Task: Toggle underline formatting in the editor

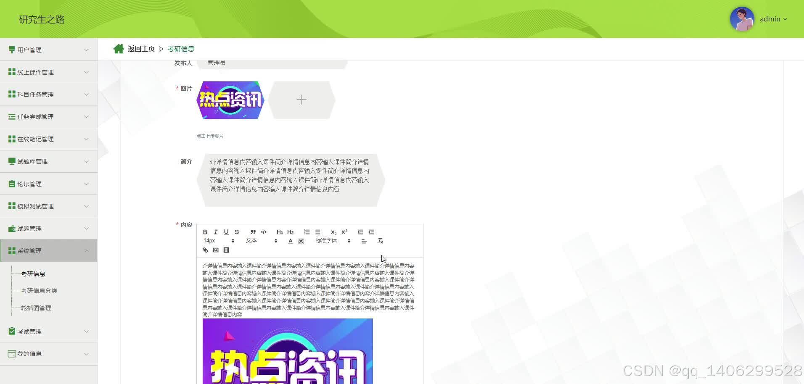Action: [226, 232]
